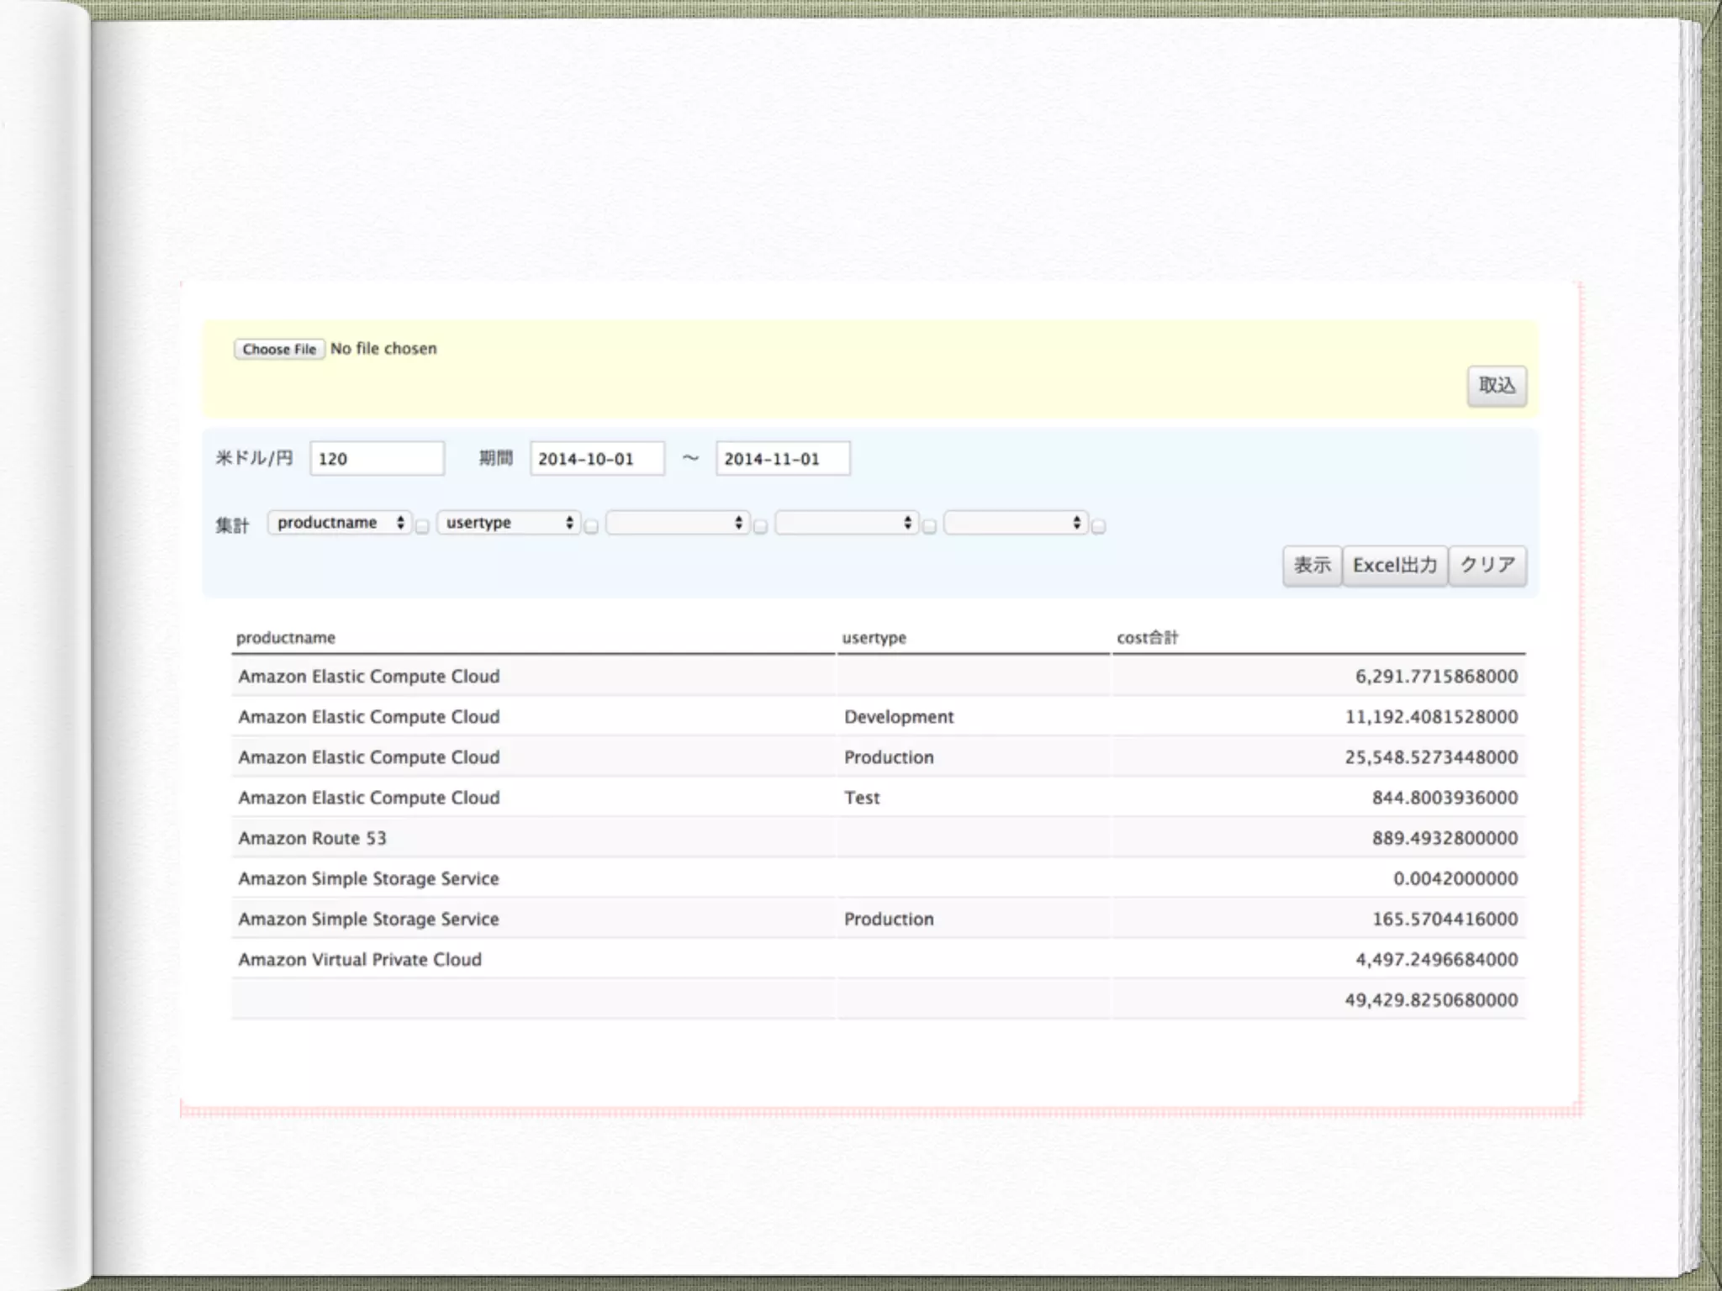The width and height of the screenshot is (1722, 1291).
Task: Open the fifth empty aggregation dropdown
Action: (x=1016, y=523)
